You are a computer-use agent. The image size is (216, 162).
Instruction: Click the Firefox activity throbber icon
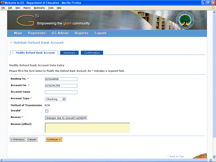pos(213,8)
